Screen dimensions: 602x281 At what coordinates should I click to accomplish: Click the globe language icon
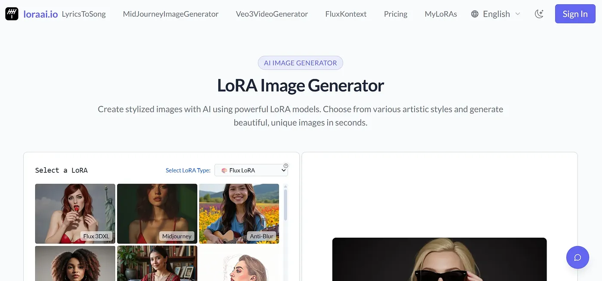pyautogui.click(x=475, y=14)
